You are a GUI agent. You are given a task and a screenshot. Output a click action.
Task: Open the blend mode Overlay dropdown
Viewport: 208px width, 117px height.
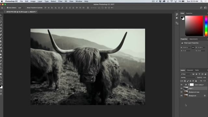point(188,77)
